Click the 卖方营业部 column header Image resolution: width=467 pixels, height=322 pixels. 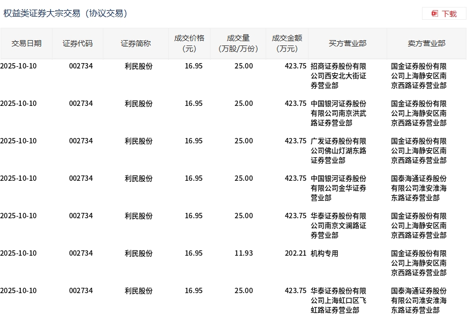[x=426, y=43]
